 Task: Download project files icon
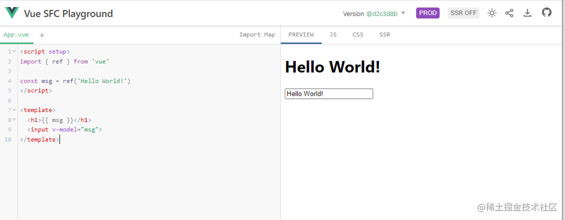[528, 13]
